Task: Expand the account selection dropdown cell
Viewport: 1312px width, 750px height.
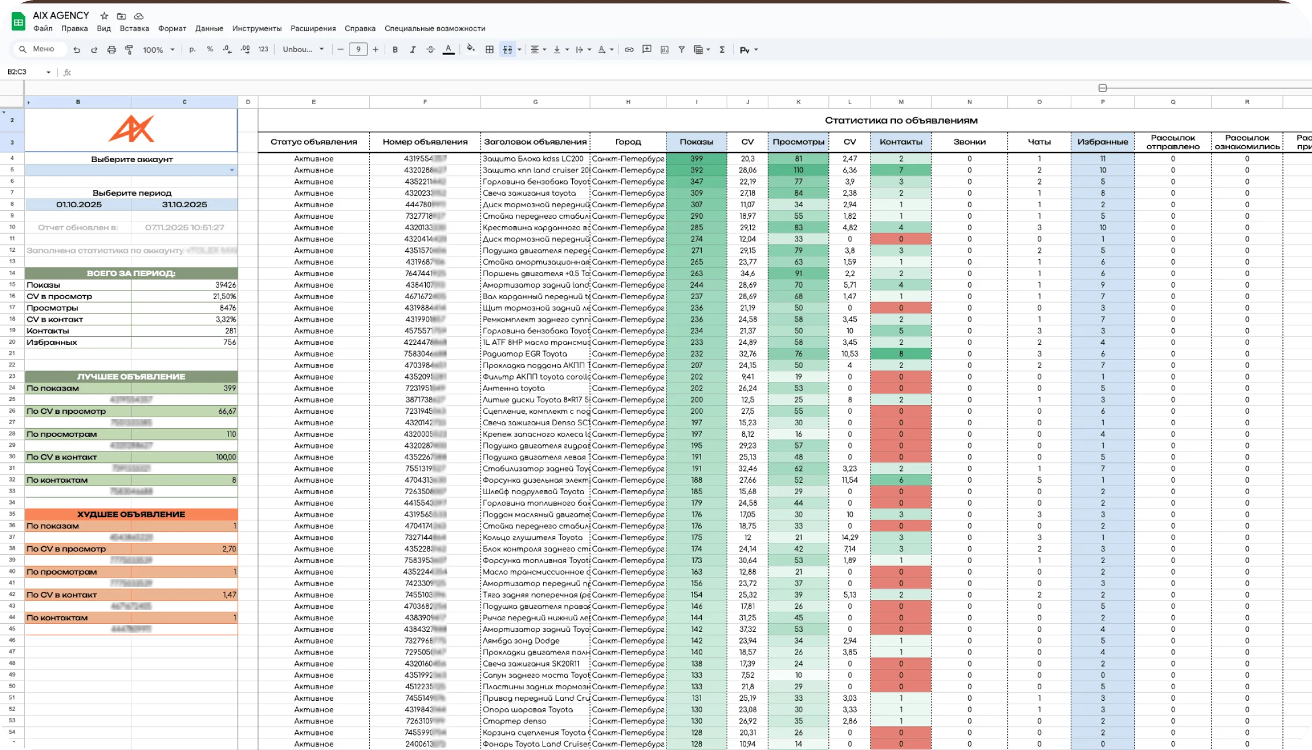Action: (x=232, y=170)
